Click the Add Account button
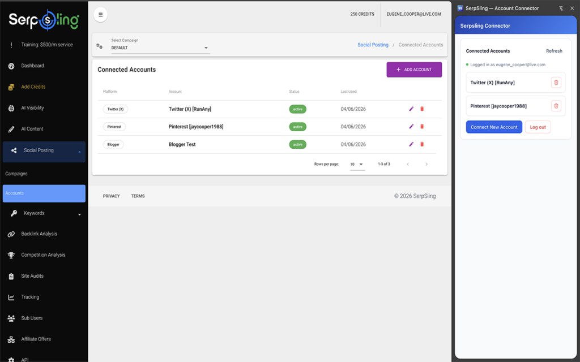Viewport: 580px width, 362px height. pyautogui.click(x=414, y=70)
